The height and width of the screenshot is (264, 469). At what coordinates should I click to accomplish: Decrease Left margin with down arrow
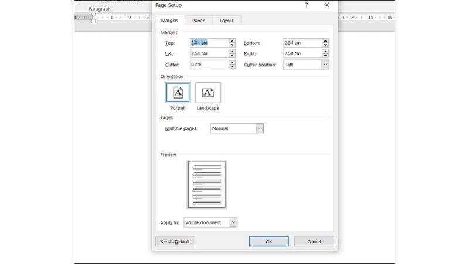(x=232, y=56)
